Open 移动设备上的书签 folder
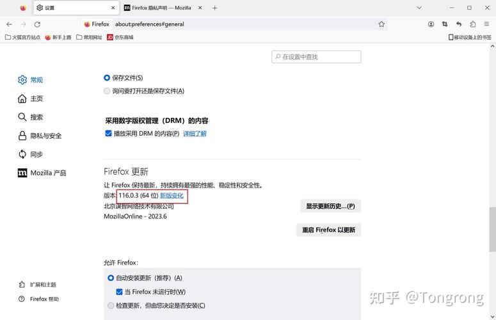The height and width of the screenshot is (320, 496). point(470,37)
